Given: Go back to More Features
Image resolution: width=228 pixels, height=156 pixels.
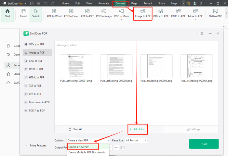Looking at the screenshot, I should coord(36,145).
